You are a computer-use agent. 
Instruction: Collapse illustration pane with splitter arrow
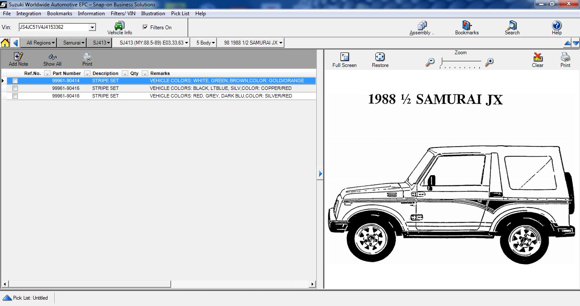tap(320, 173)
